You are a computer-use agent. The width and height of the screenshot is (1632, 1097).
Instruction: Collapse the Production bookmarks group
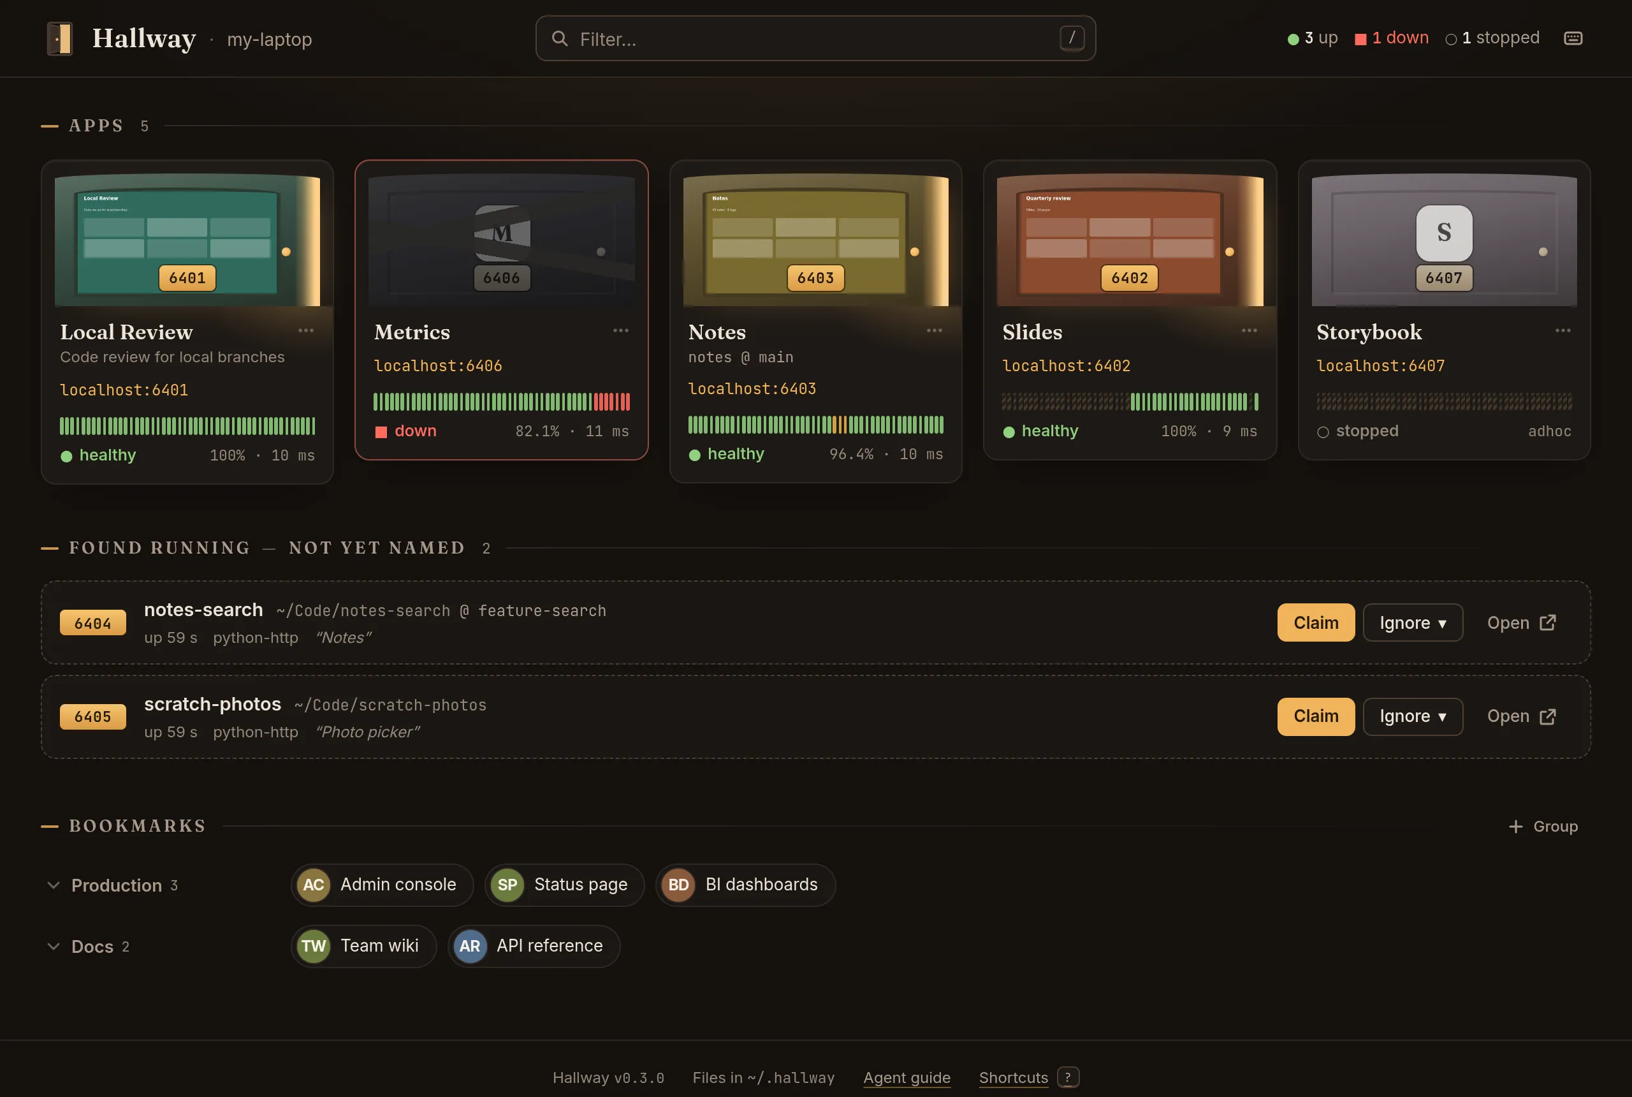point(53,885)
